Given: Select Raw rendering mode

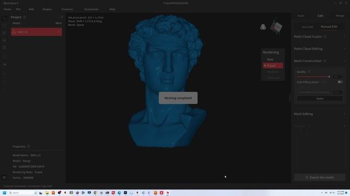Looking at the screenshot, I should pos(270,59).
